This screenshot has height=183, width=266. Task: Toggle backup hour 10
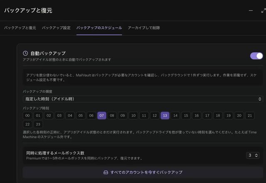(133, 116)
